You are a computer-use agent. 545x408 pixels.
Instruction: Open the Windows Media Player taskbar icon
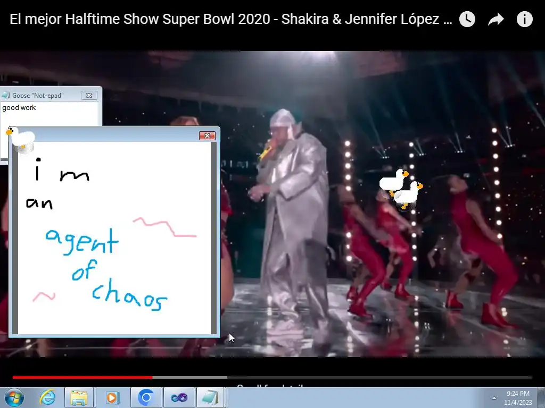tap(112, 397)
